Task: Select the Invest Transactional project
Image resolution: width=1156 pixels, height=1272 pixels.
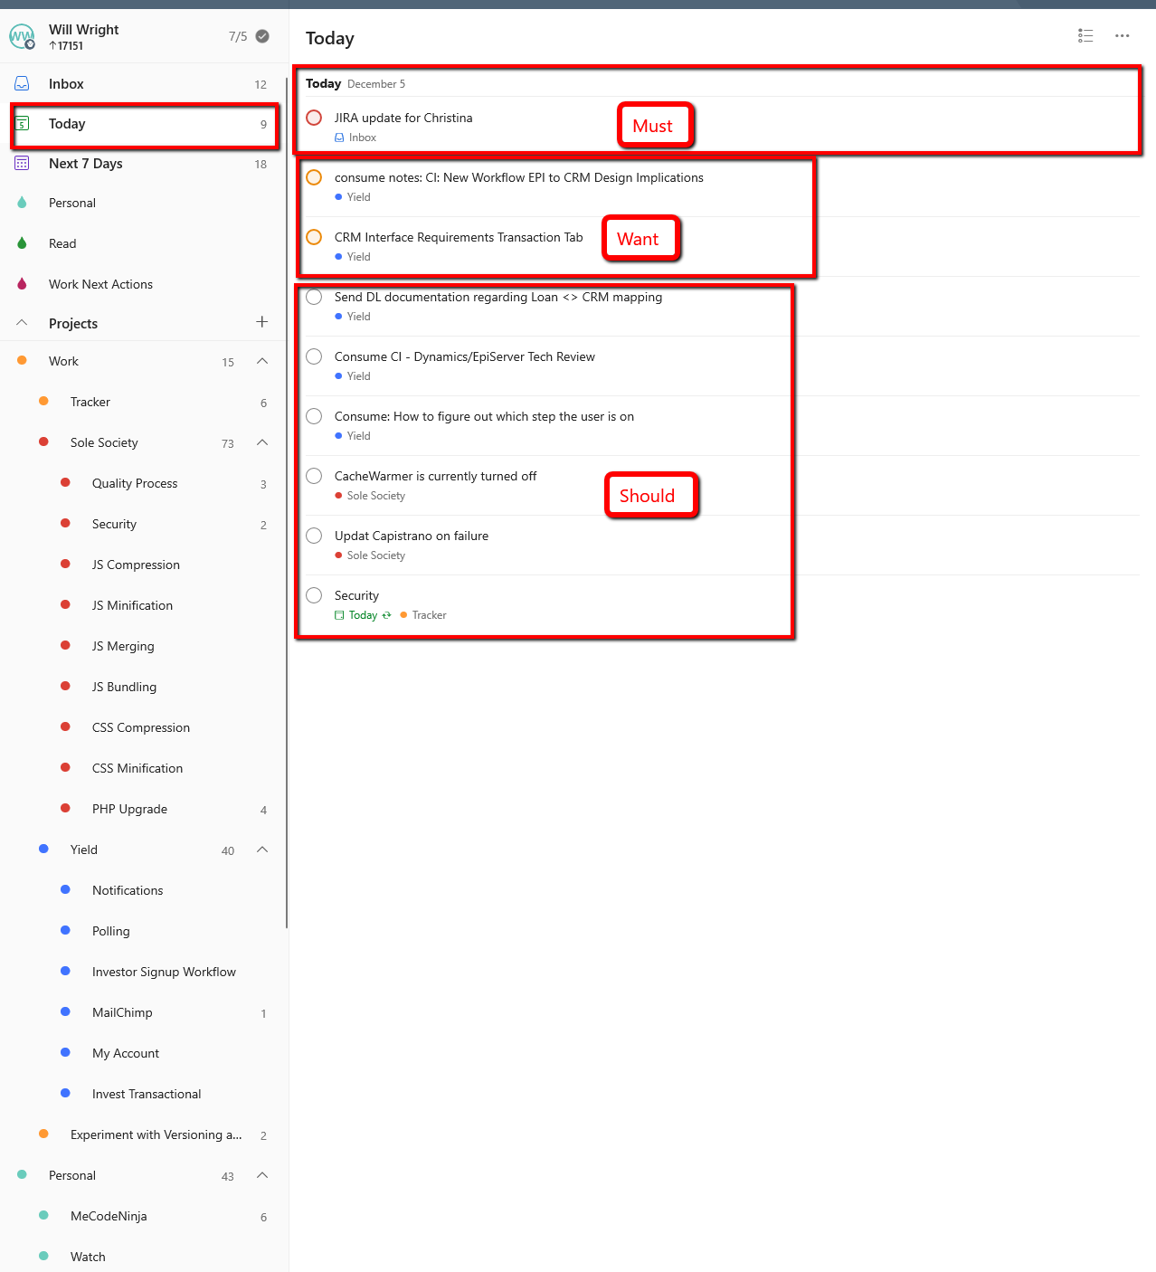Action: [x=143, y=1094]
